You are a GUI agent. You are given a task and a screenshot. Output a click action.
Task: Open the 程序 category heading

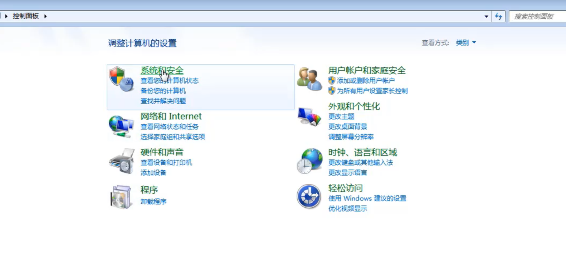pyautogui.click(x=149, y=190)
